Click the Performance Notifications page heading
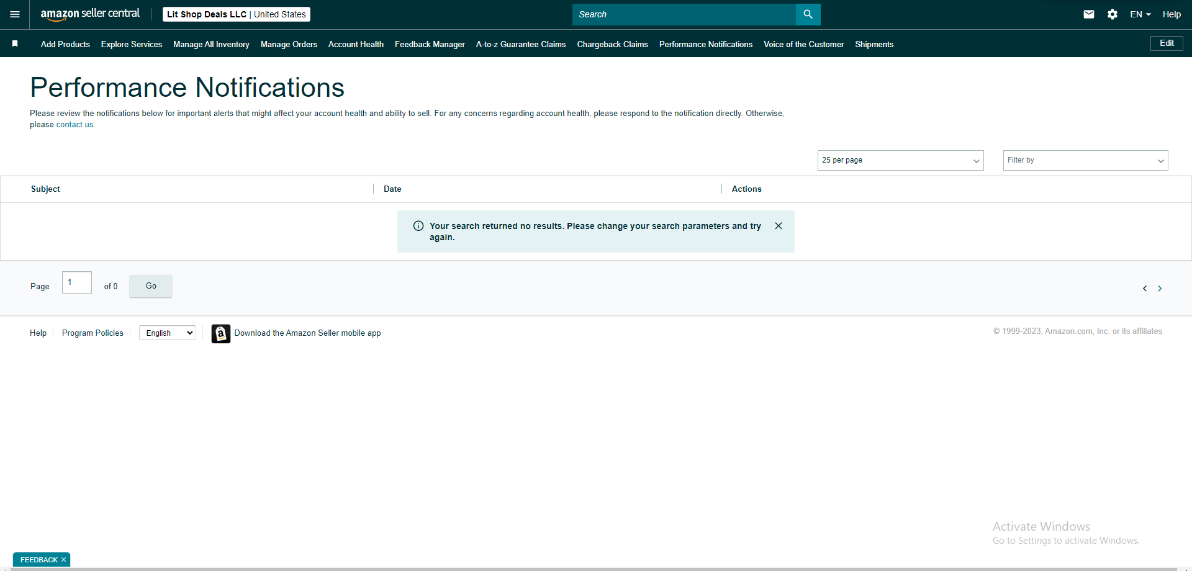 (187, 88)
